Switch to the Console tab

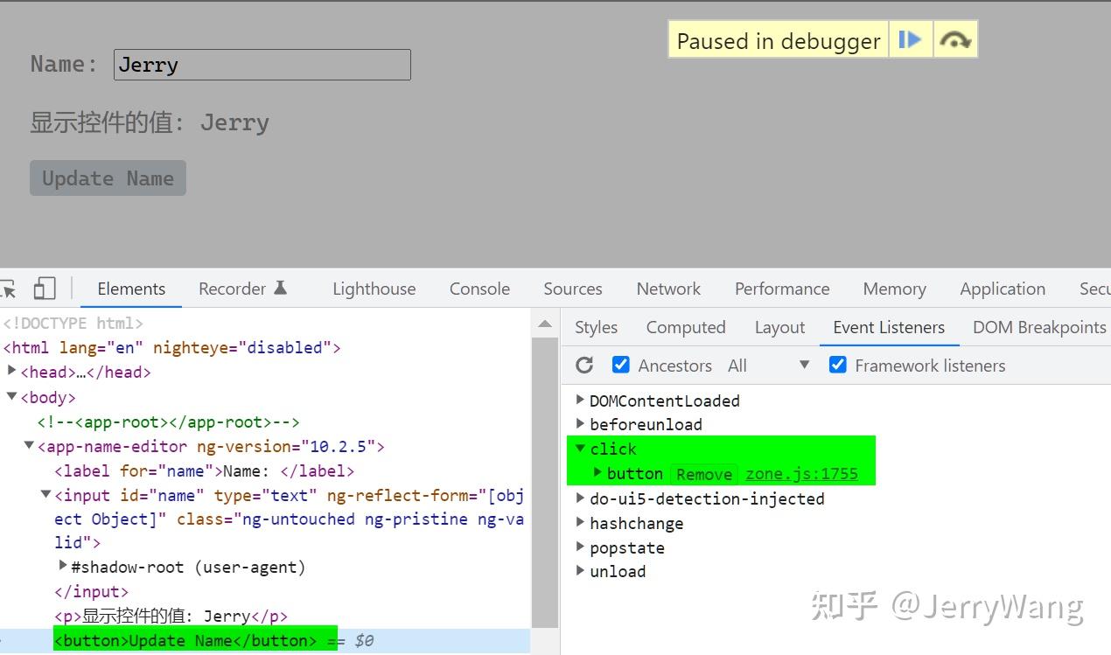coord(479,288)
